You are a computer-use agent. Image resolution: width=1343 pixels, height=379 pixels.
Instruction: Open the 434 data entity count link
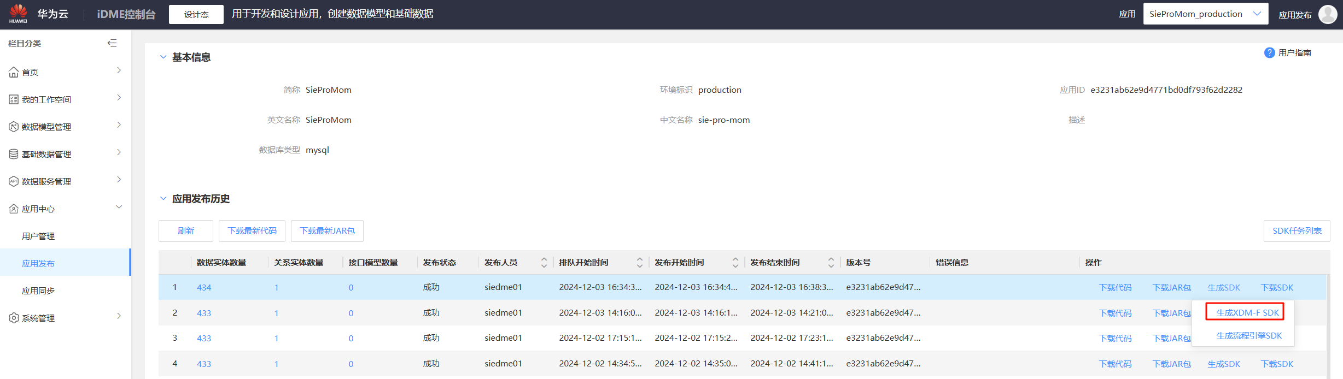(x=204, y=287)
